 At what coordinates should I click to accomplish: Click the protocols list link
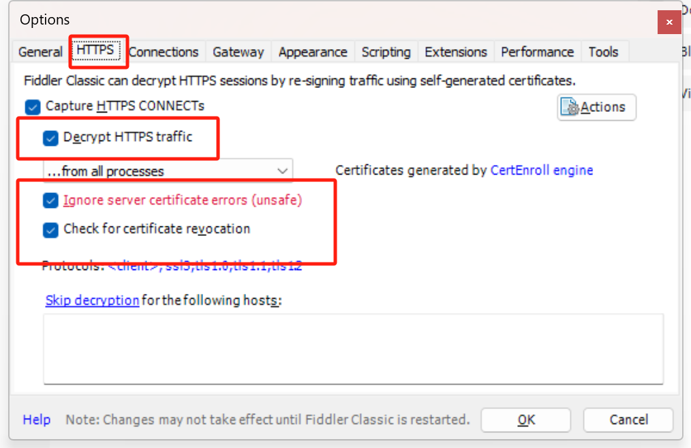[x=205, y=266]
